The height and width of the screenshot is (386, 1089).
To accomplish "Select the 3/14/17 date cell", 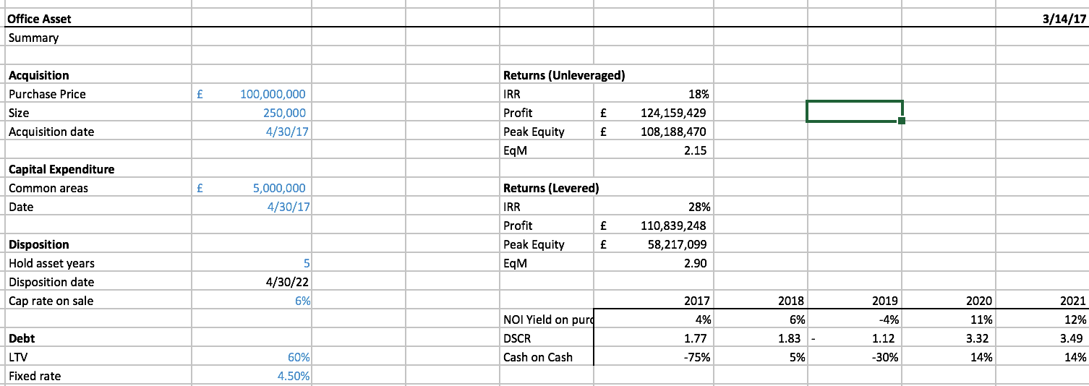I will coord(1042,19).
